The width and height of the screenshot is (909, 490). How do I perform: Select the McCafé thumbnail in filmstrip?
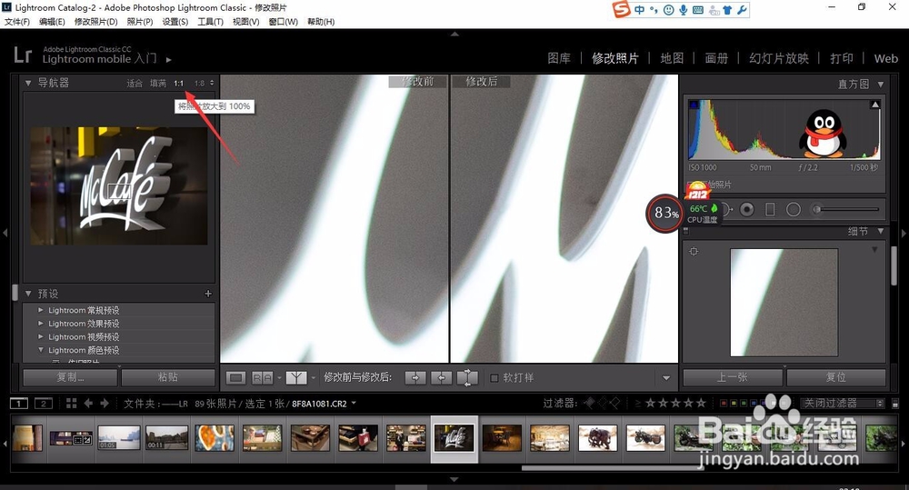(454, 438)
